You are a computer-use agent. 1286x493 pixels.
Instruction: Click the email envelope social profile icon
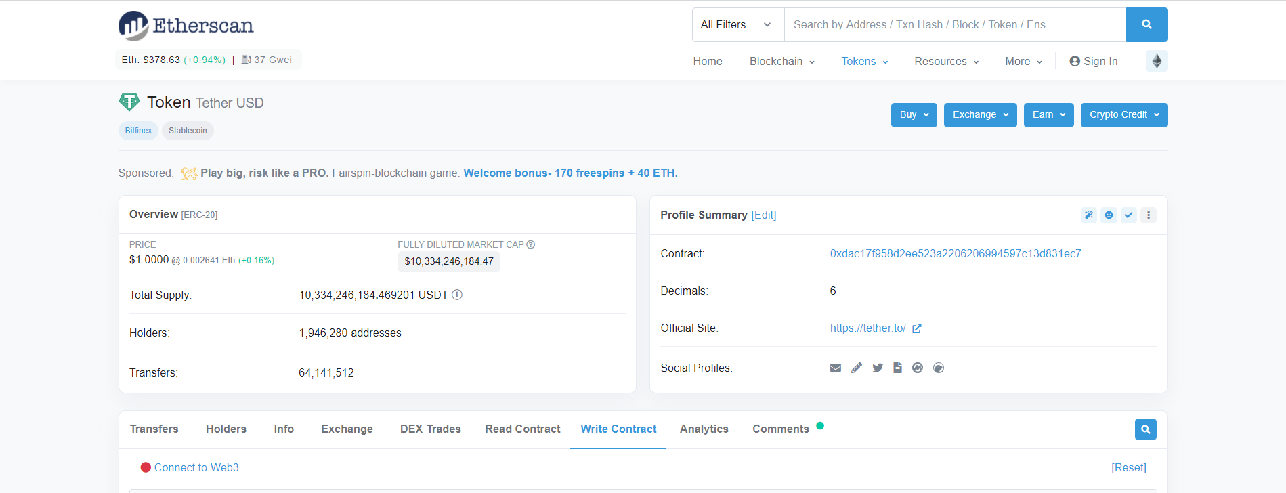click(836, 368)
